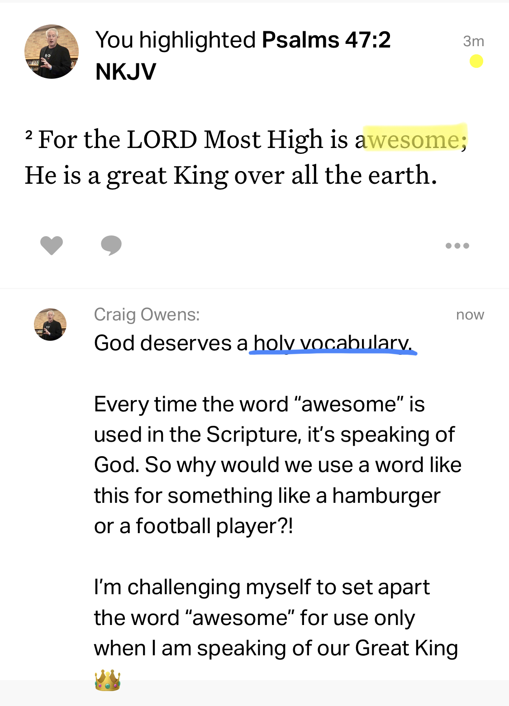Open comments using the speech bubble icon
The width and height of the screenshot is (509, 706).
(x=111, y=245)
